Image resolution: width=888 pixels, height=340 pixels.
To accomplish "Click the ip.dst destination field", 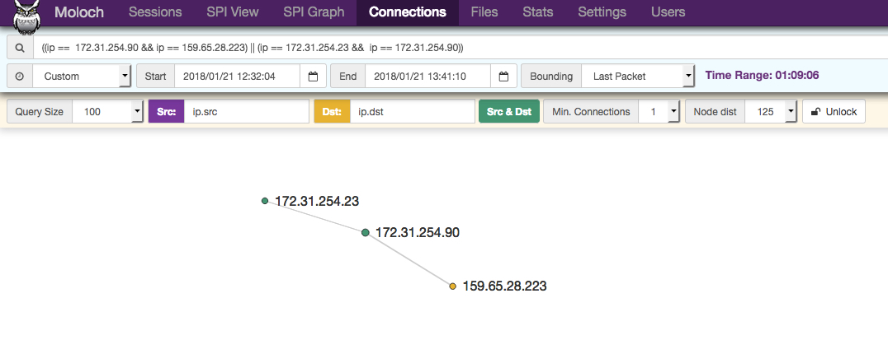I will coord(413,112).
